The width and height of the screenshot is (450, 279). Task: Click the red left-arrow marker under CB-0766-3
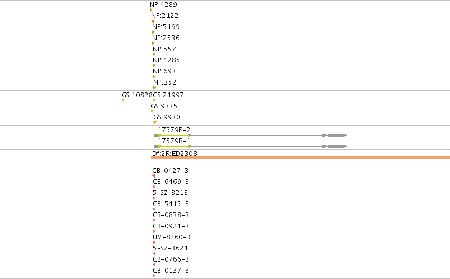(154, 265)
